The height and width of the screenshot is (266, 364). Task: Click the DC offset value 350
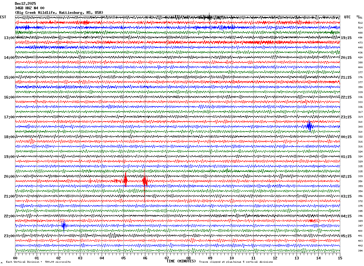click(x=360, y=181)
